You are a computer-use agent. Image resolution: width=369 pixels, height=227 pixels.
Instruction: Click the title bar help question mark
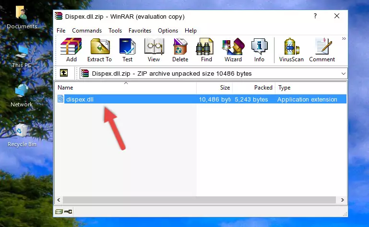[x=315, y=16]
